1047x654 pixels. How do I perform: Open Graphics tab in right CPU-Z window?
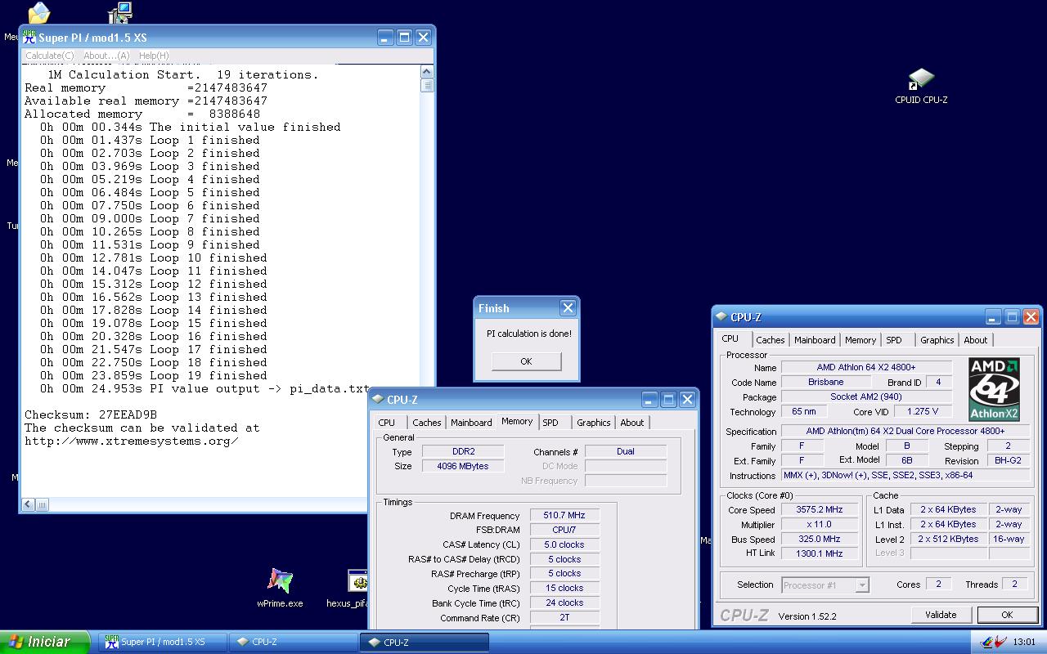(937, 340)
